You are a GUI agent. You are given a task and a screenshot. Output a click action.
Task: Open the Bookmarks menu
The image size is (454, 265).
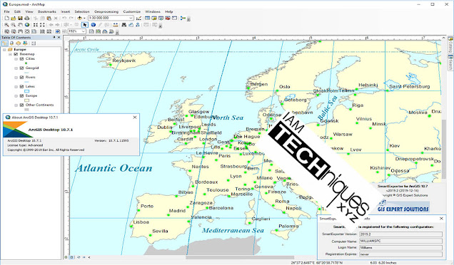[x=47, y=11]
